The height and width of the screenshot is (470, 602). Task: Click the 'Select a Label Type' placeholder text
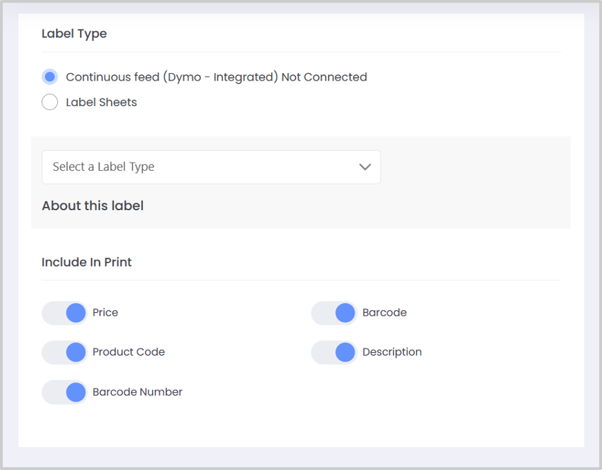pos(104,167)
